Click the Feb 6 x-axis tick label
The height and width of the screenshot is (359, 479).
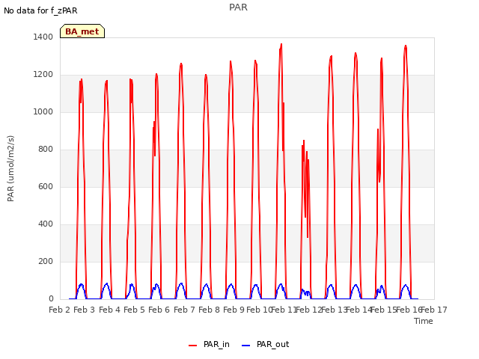[x=159, y=310]
